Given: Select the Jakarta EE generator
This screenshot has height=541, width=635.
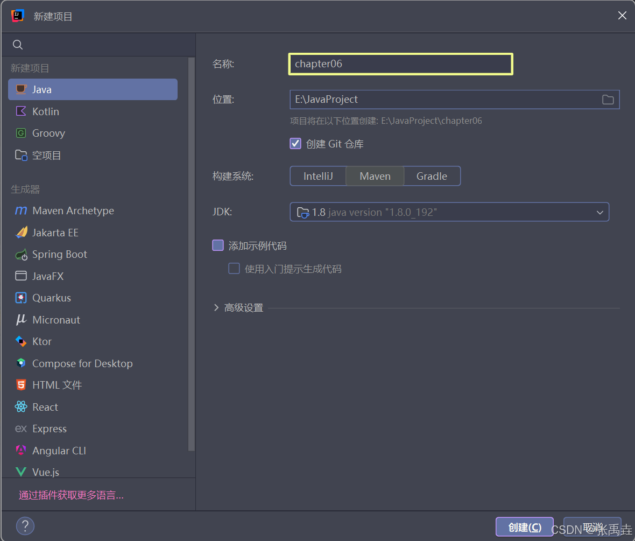Looking at the screenshot, I should [55, 233].
